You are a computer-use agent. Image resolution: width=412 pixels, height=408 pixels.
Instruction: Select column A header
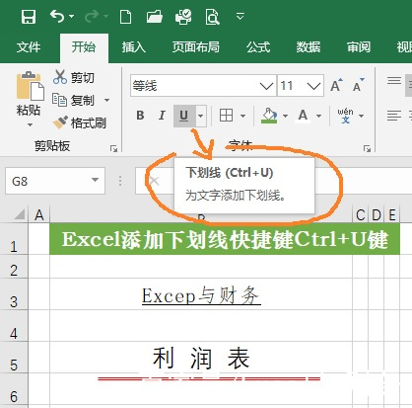click(x=39, y=215)
